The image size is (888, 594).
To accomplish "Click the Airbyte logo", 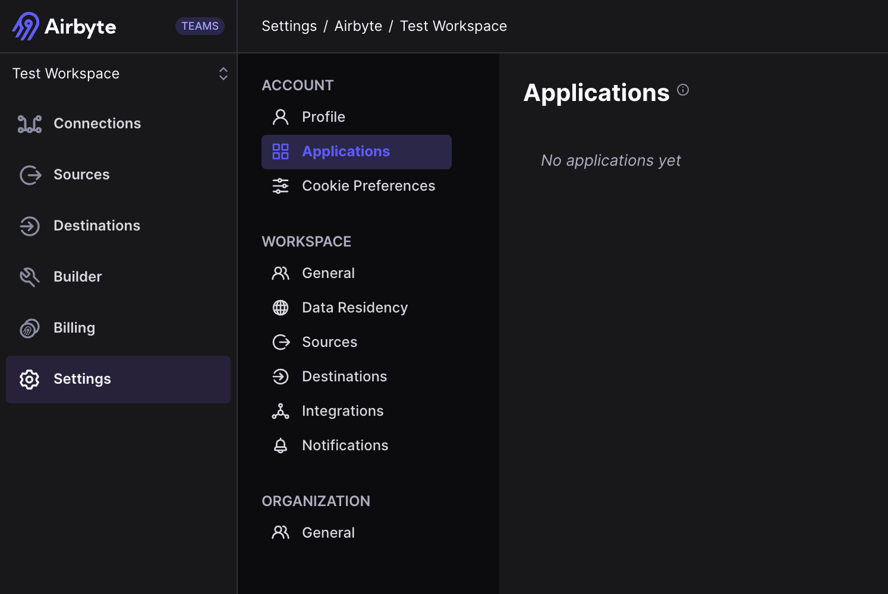I will coord(64,26).
